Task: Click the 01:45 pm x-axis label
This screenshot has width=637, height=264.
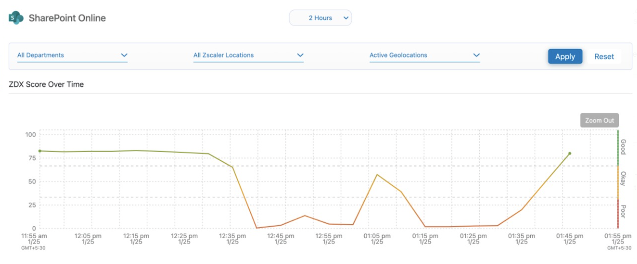Action: pyautogui.click(x=570, y=239)
